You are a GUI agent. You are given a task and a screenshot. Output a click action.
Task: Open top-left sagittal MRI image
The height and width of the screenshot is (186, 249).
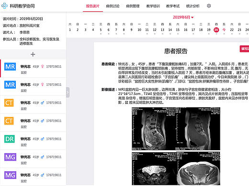[154, 129]
